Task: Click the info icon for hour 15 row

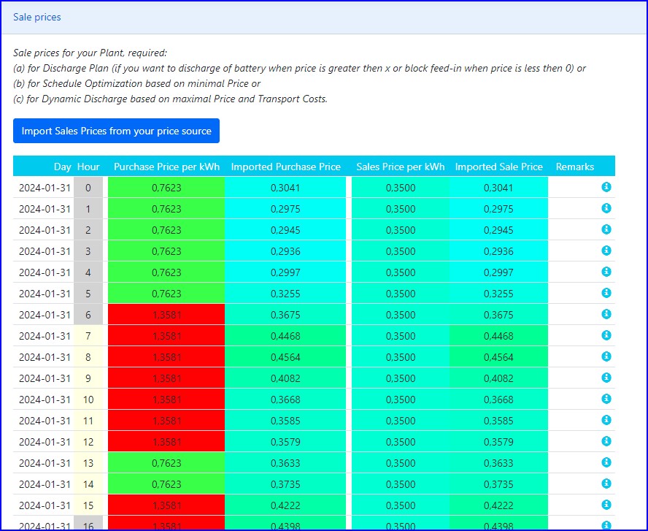Action: pyautogui.click(x=606, y=505)
